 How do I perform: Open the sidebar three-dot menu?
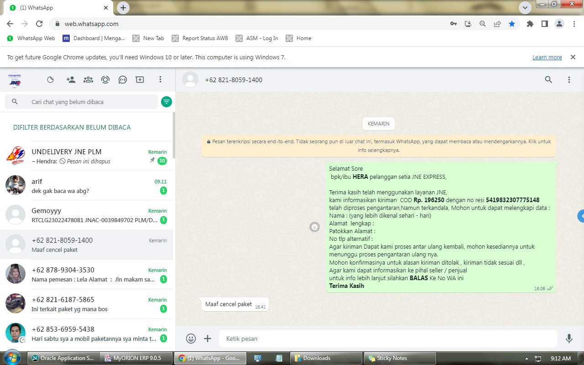[x=160, y=79]
